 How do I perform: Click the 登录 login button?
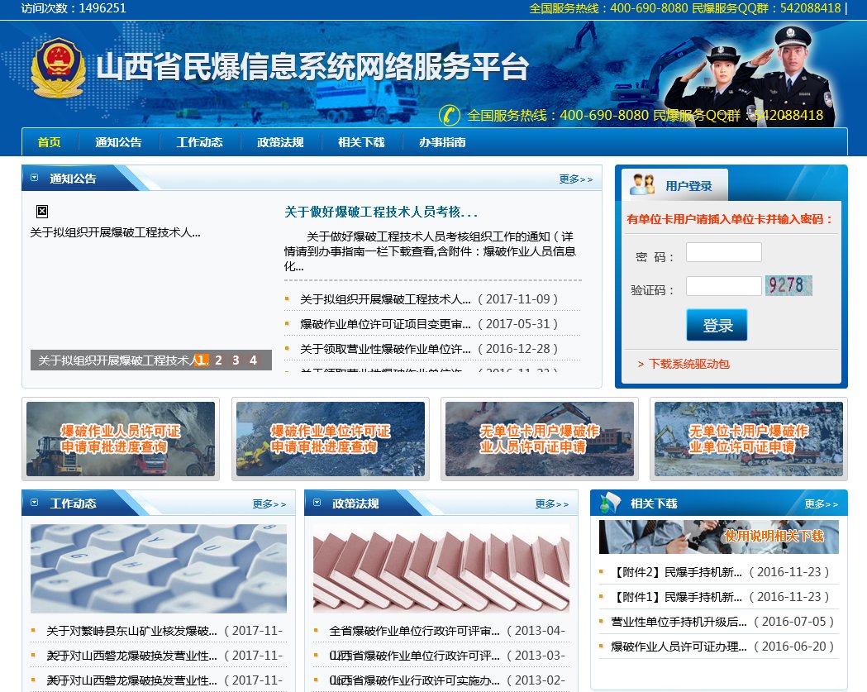(x=716, y=325)
